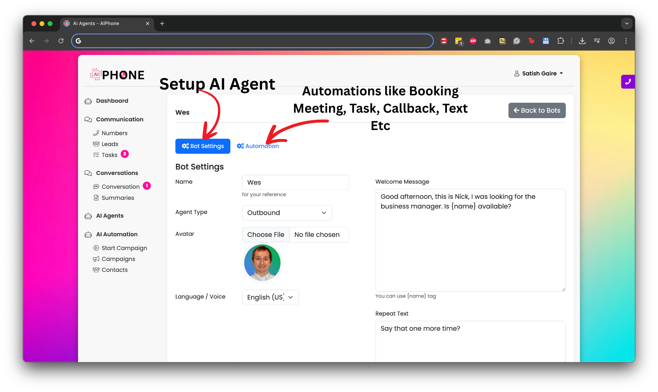This screenshot has width=658, height=392.
Task: Click the purple phone call button
Action: click(628, 82)
